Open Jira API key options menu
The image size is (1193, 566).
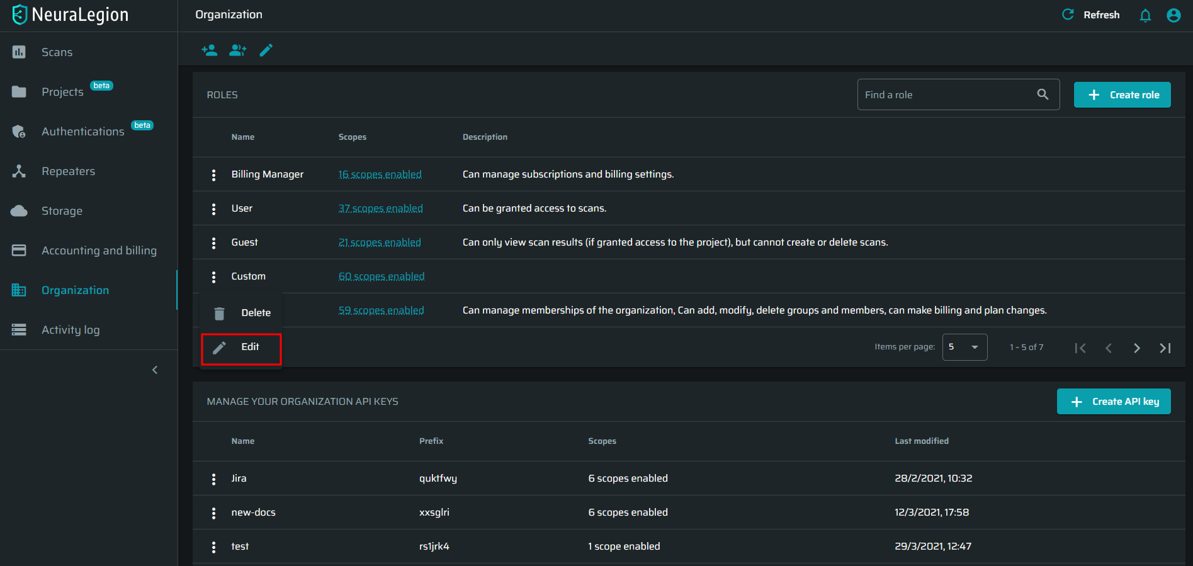(x=214, y=478)
